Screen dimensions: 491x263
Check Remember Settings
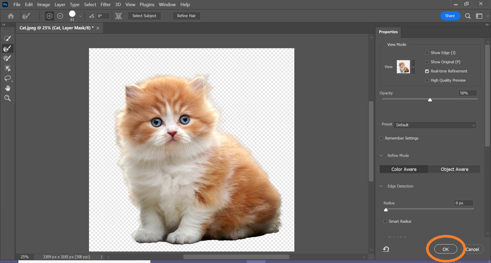pos(381,138)
